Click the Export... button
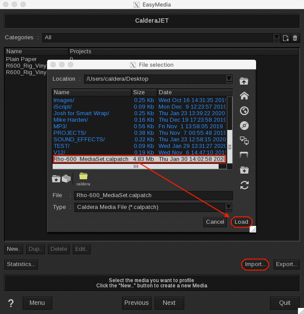Image resolution: width=304 pixels, height=314 pixels. [x=287, y=264]
